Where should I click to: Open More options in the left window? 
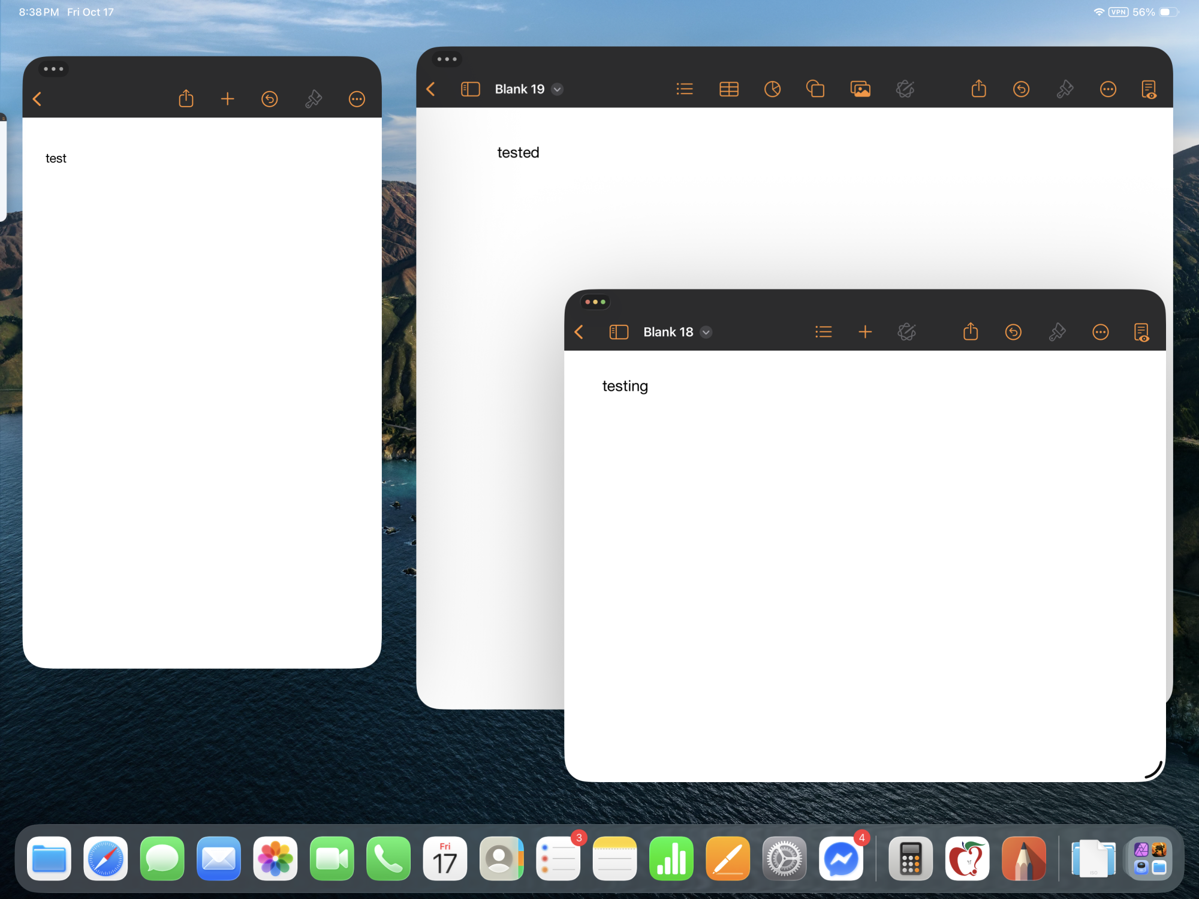click(x=357, y=99)
